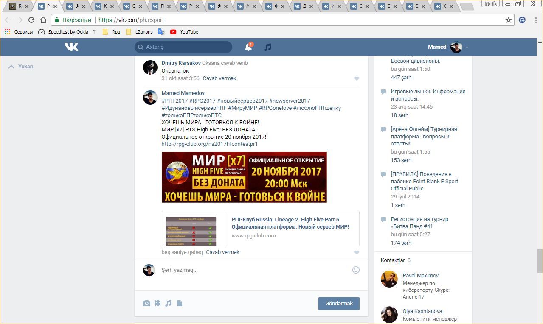Click the link preview thumbnail image

191,231
